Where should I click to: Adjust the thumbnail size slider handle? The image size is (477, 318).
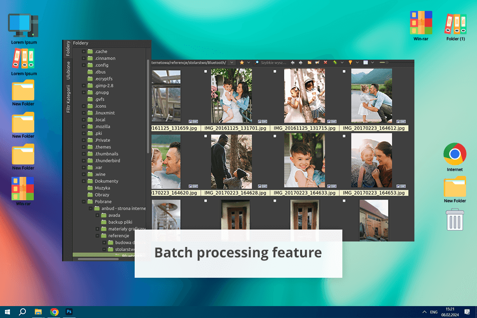387,63
